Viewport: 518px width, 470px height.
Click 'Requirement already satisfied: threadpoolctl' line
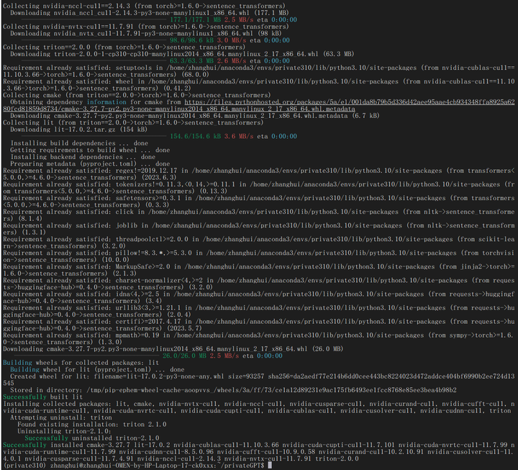click(x=259, y=243)
